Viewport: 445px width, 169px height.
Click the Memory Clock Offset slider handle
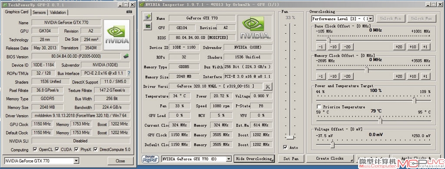coord(367,70)
